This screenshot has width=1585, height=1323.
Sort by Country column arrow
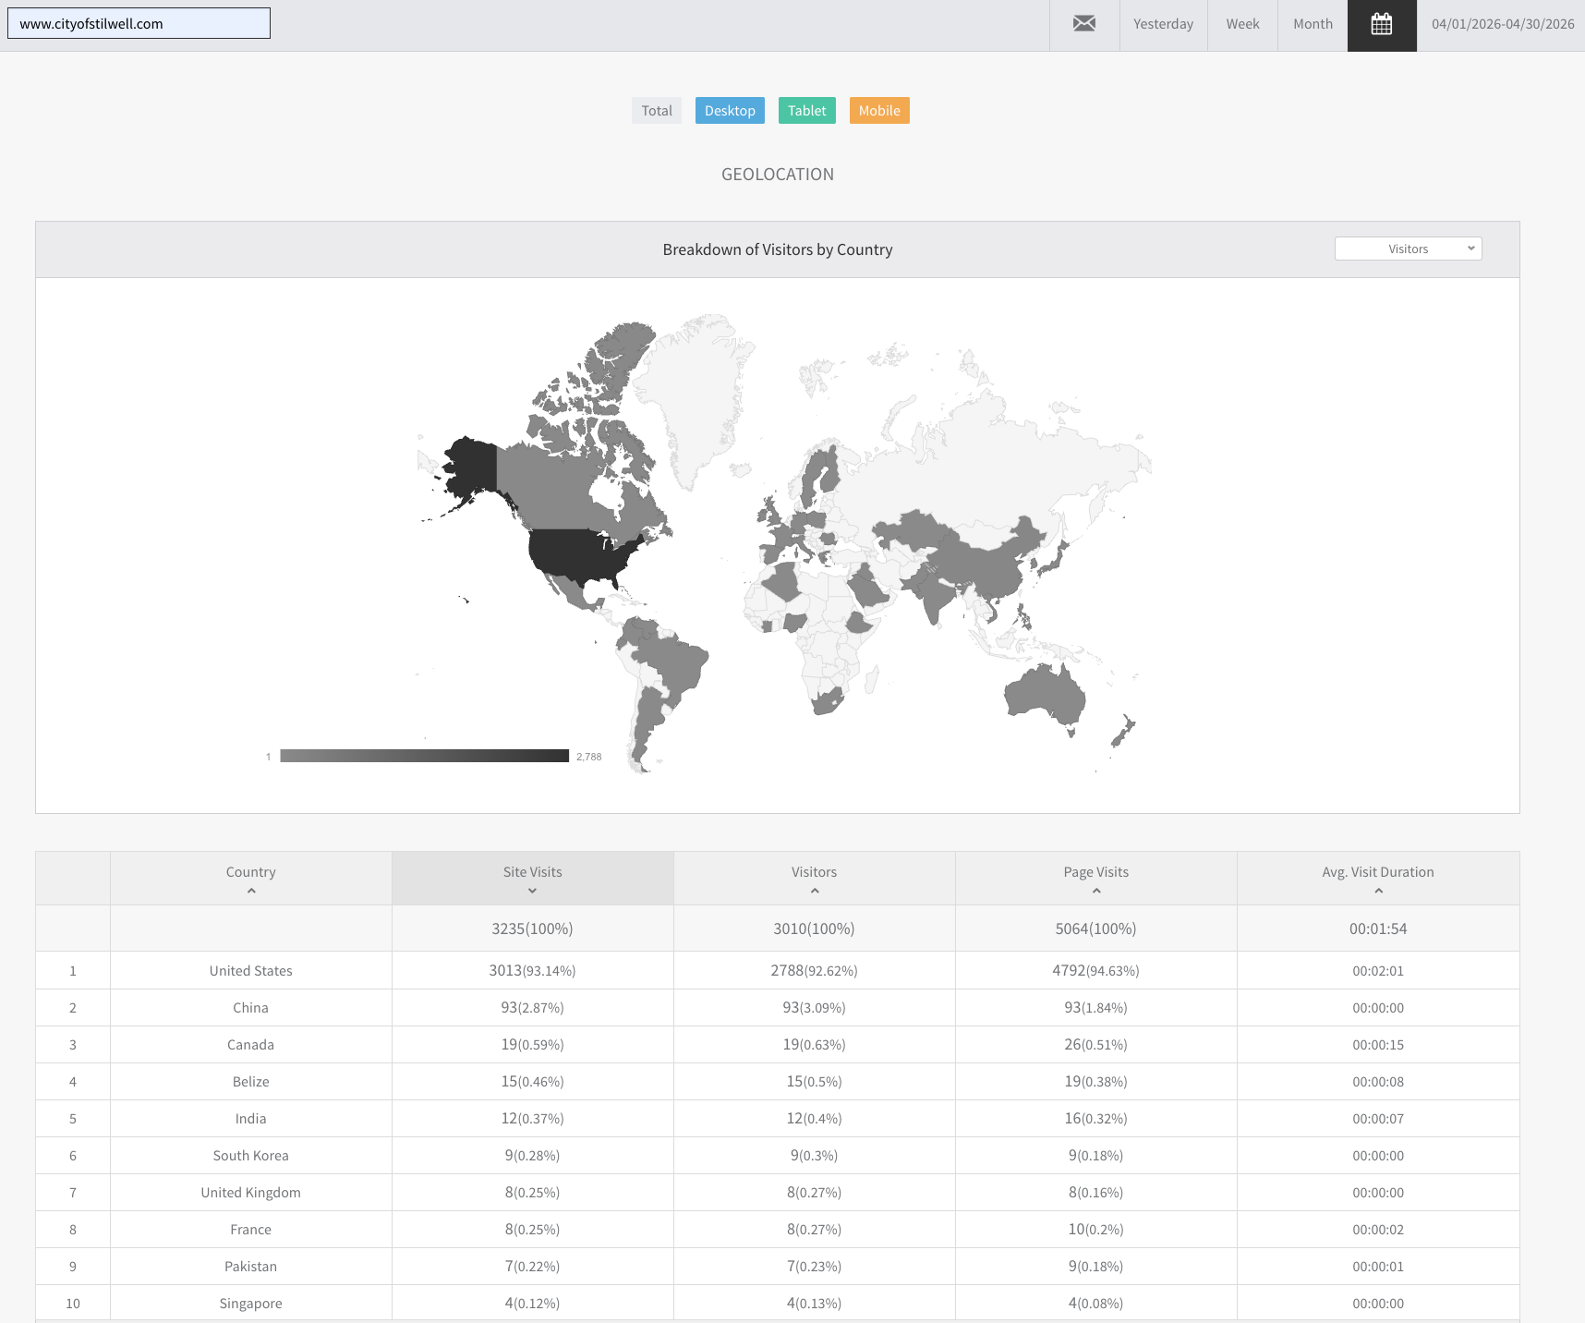coord(251,892)
